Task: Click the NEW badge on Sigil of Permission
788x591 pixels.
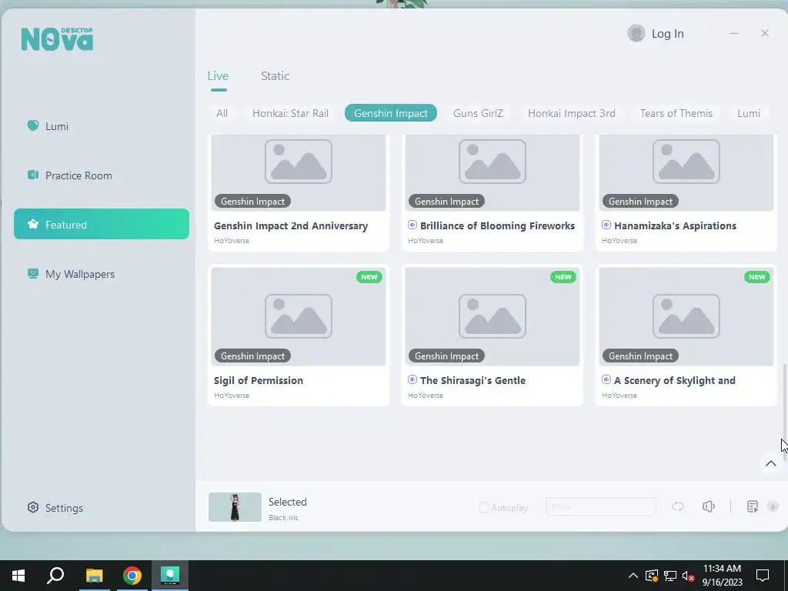Action: (x=369, y=277)
